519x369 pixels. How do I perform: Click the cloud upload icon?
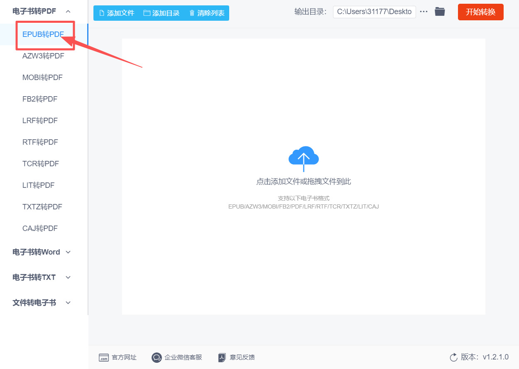point(304,159)
